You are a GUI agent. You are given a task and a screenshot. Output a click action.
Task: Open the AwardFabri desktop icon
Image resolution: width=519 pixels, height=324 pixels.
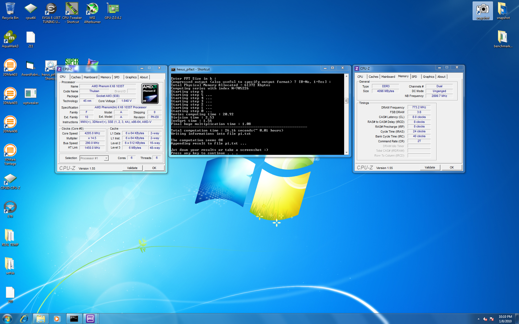30,67
